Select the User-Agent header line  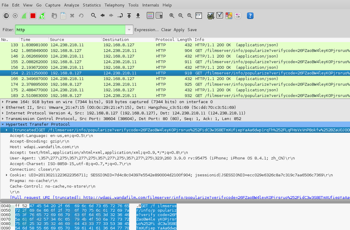[x=152, y=158]
